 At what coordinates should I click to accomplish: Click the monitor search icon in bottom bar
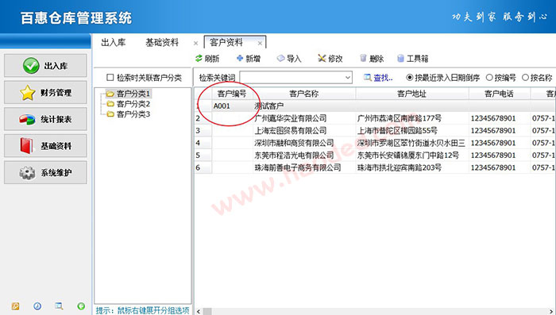point(59,306)
